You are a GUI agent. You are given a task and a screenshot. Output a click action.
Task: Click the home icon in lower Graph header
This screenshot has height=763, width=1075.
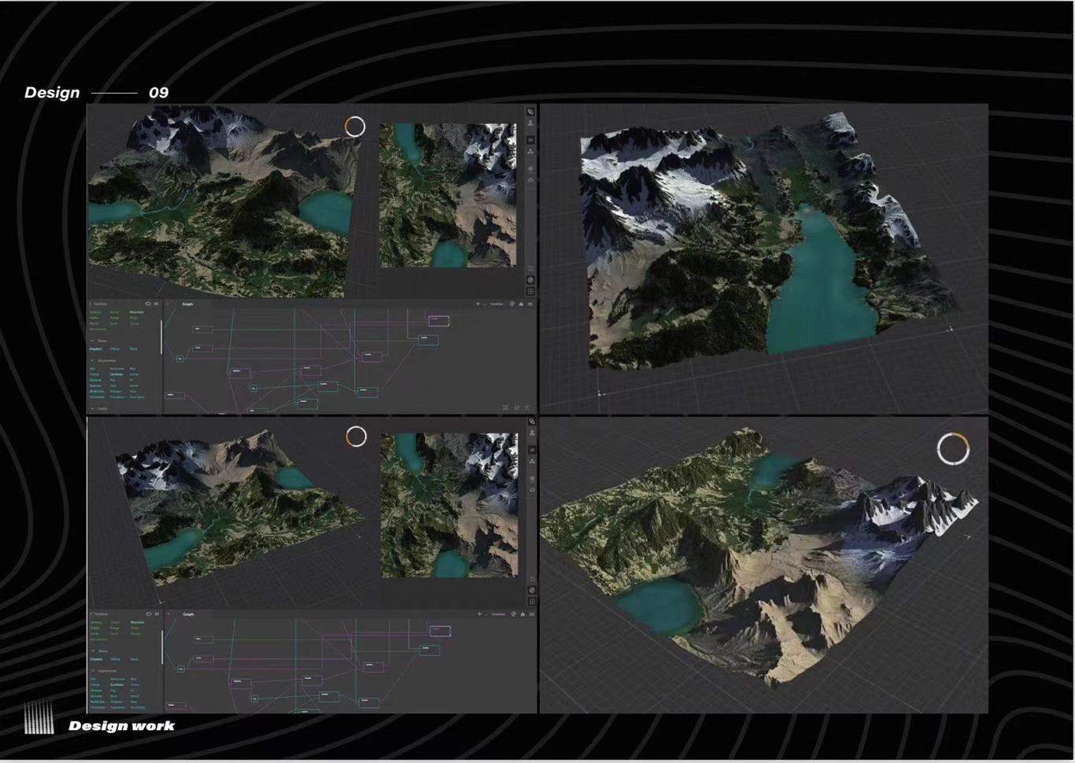[x=523, y=614]
